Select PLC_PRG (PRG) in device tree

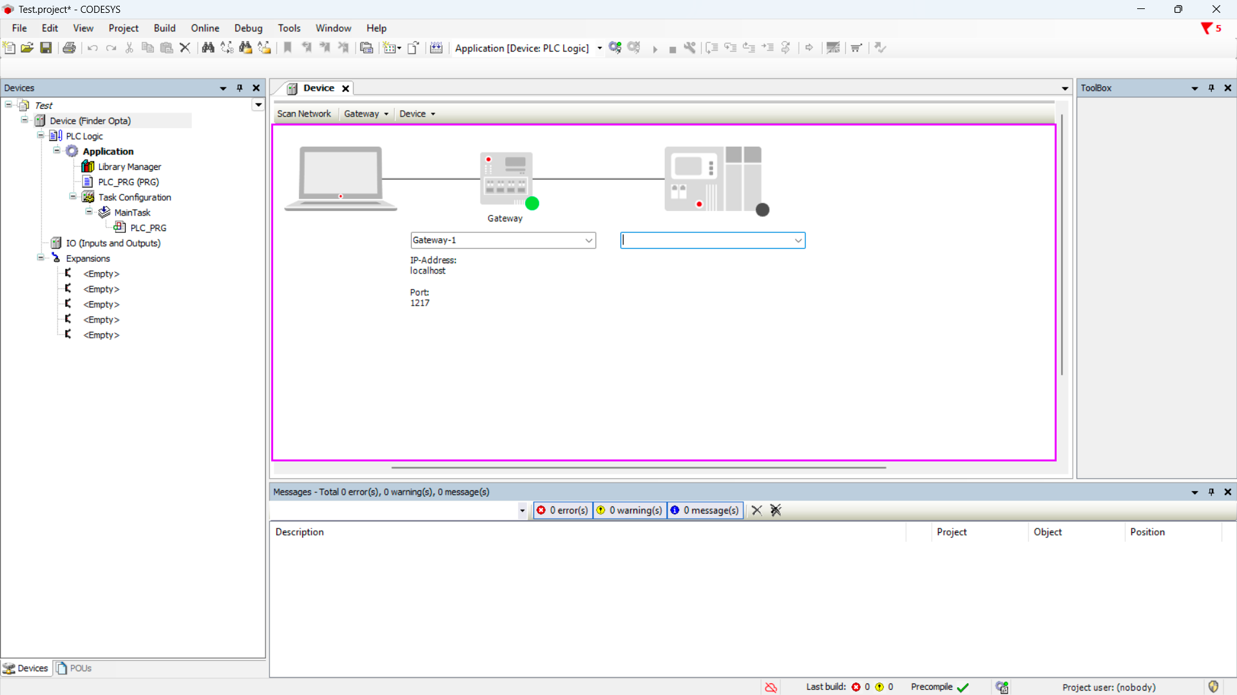128,182
